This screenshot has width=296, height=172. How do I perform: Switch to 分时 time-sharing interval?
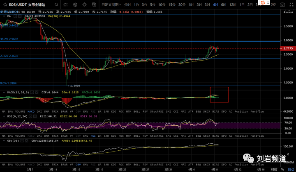(127, 5)
